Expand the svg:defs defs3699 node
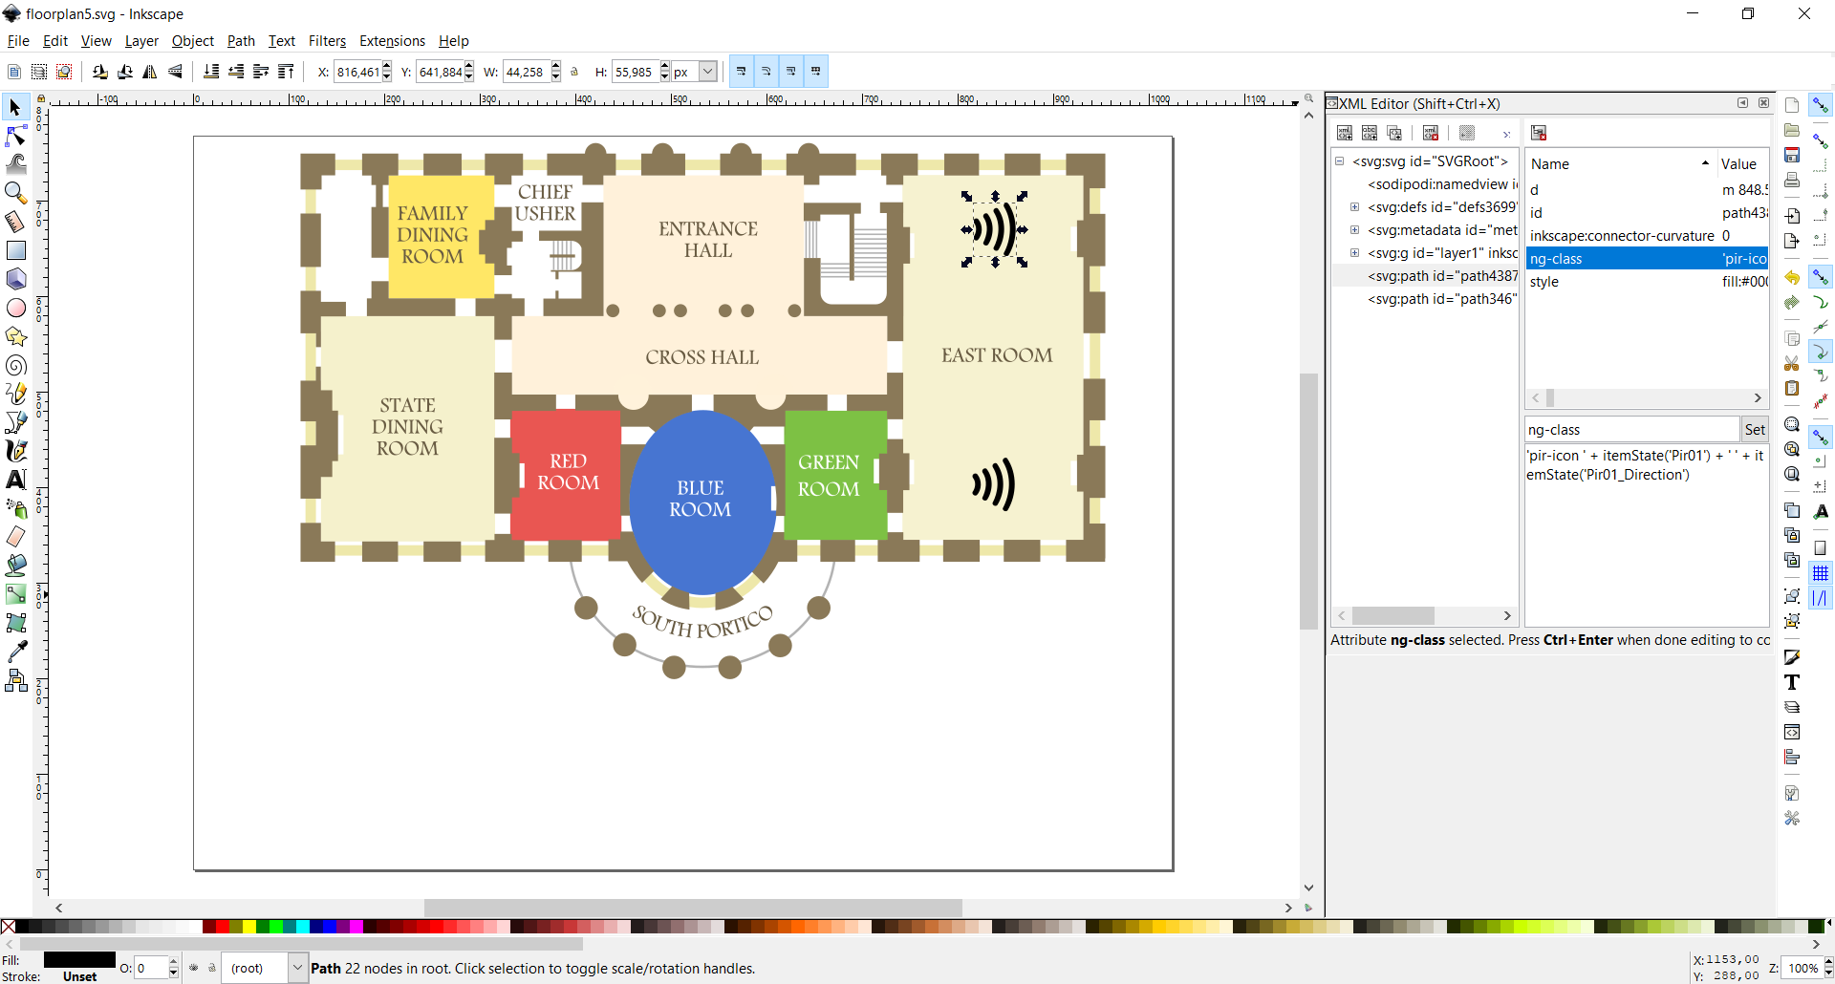 [1354, 207]
